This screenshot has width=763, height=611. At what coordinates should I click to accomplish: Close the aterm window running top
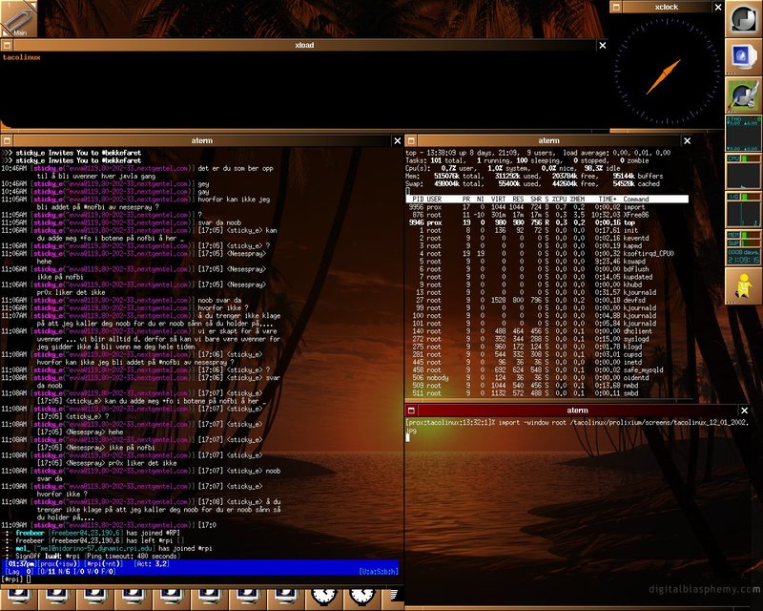tap(687, 140)
